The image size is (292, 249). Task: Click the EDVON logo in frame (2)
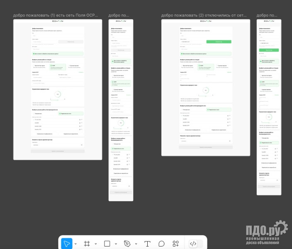coord(206,21)
